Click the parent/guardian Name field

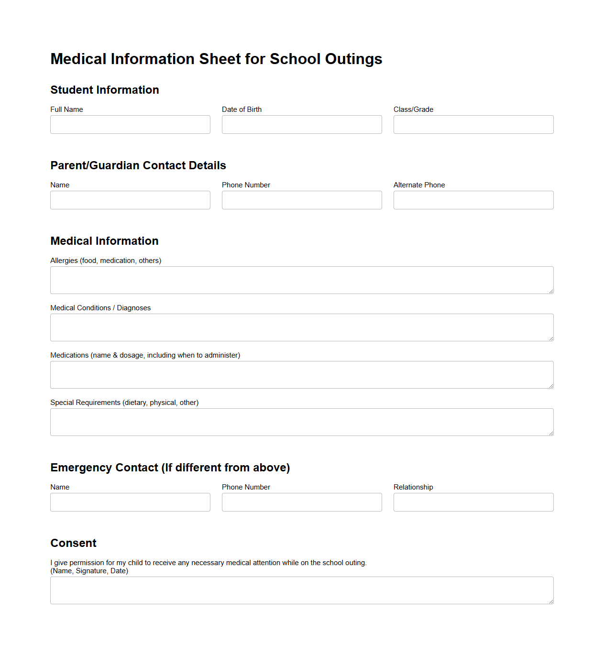[130, 200]
